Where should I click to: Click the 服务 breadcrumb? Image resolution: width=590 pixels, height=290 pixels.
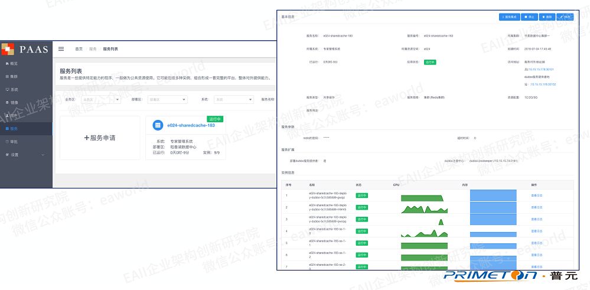click(93, 49)
